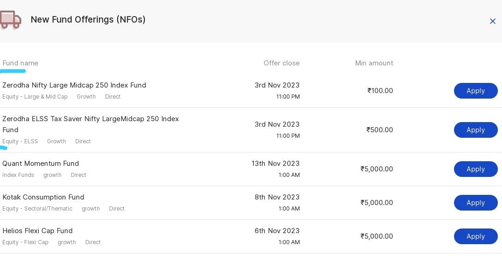Apply for Zerodha Nifty Large Midcap 250 Index Fund

pyautogui.click(x=475, y=91)
